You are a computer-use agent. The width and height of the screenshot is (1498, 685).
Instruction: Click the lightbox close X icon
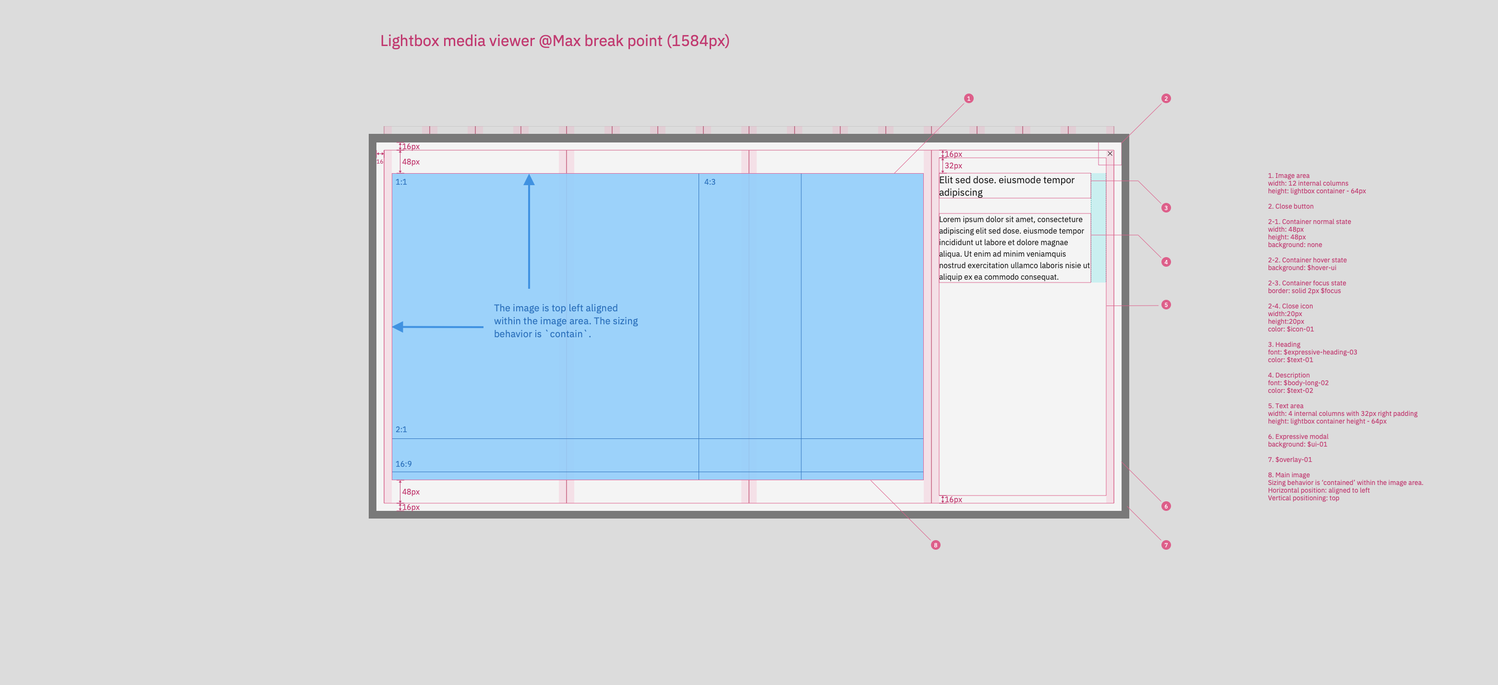tap(1110, 154)
